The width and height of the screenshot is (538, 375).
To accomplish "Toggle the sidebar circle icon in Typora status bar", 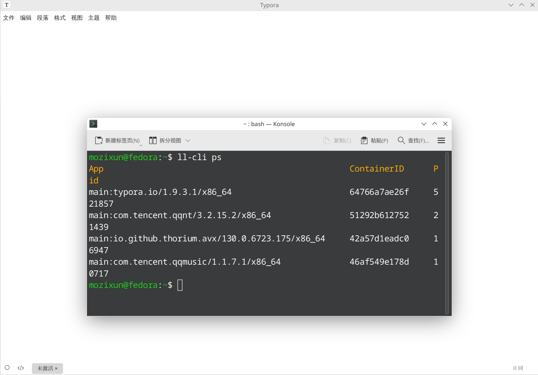I will click(7, 367).
